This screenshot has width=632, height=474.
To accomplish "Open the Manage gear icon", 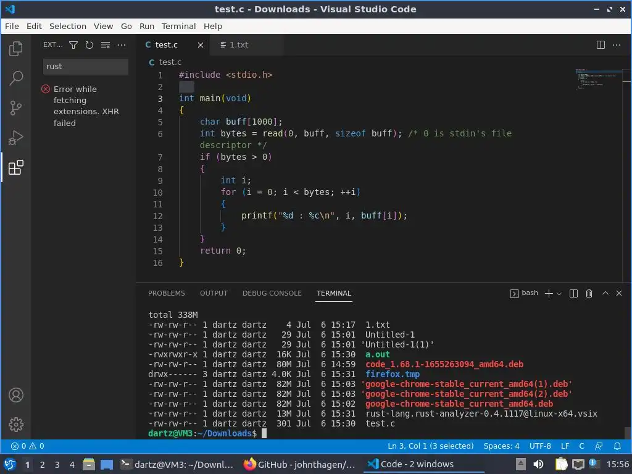I will tap(15, 425).
